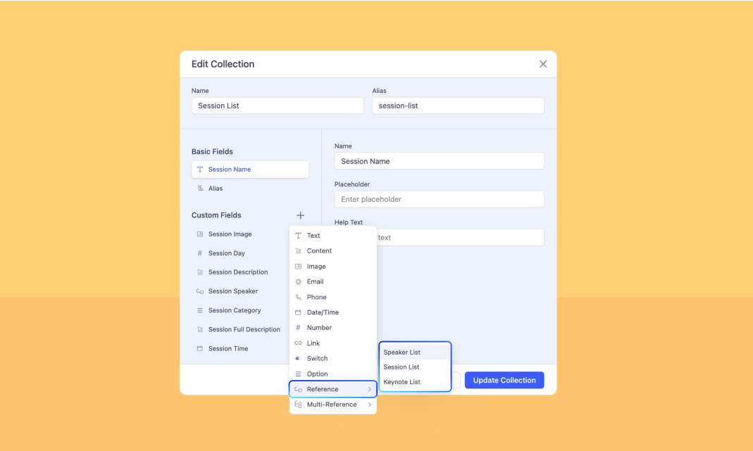753x451 pixels.
Task: Click the image icon beside Session Image
Action: (x=200, y=234)
